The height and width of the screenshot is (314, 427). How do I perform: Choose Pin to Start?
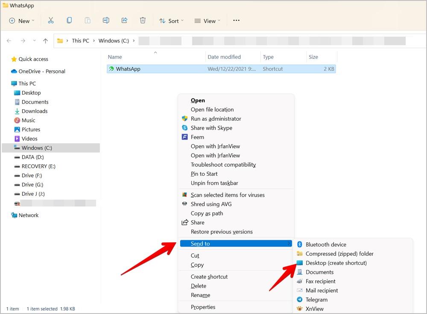click(204, 174)
